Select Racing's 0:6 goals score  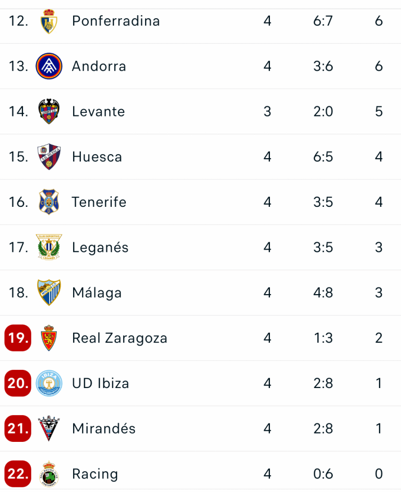coord(323,474)
